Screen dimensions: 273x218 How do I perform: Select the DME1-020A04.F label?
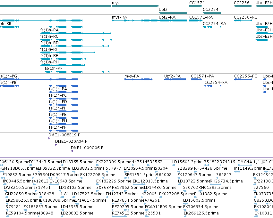pyautogui.click(x=71, y=141)
